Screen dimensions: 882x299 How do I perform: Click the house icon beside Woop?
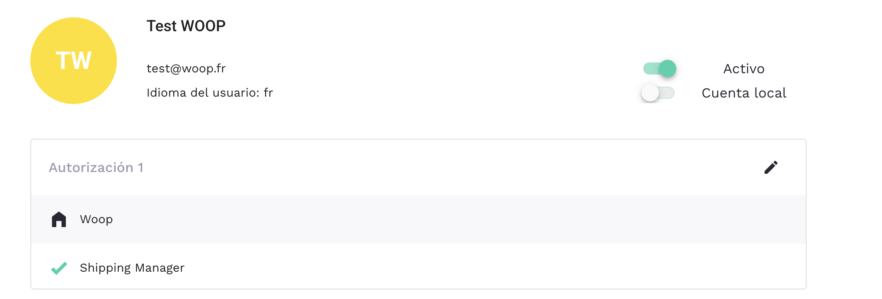[x=59, y=219]
